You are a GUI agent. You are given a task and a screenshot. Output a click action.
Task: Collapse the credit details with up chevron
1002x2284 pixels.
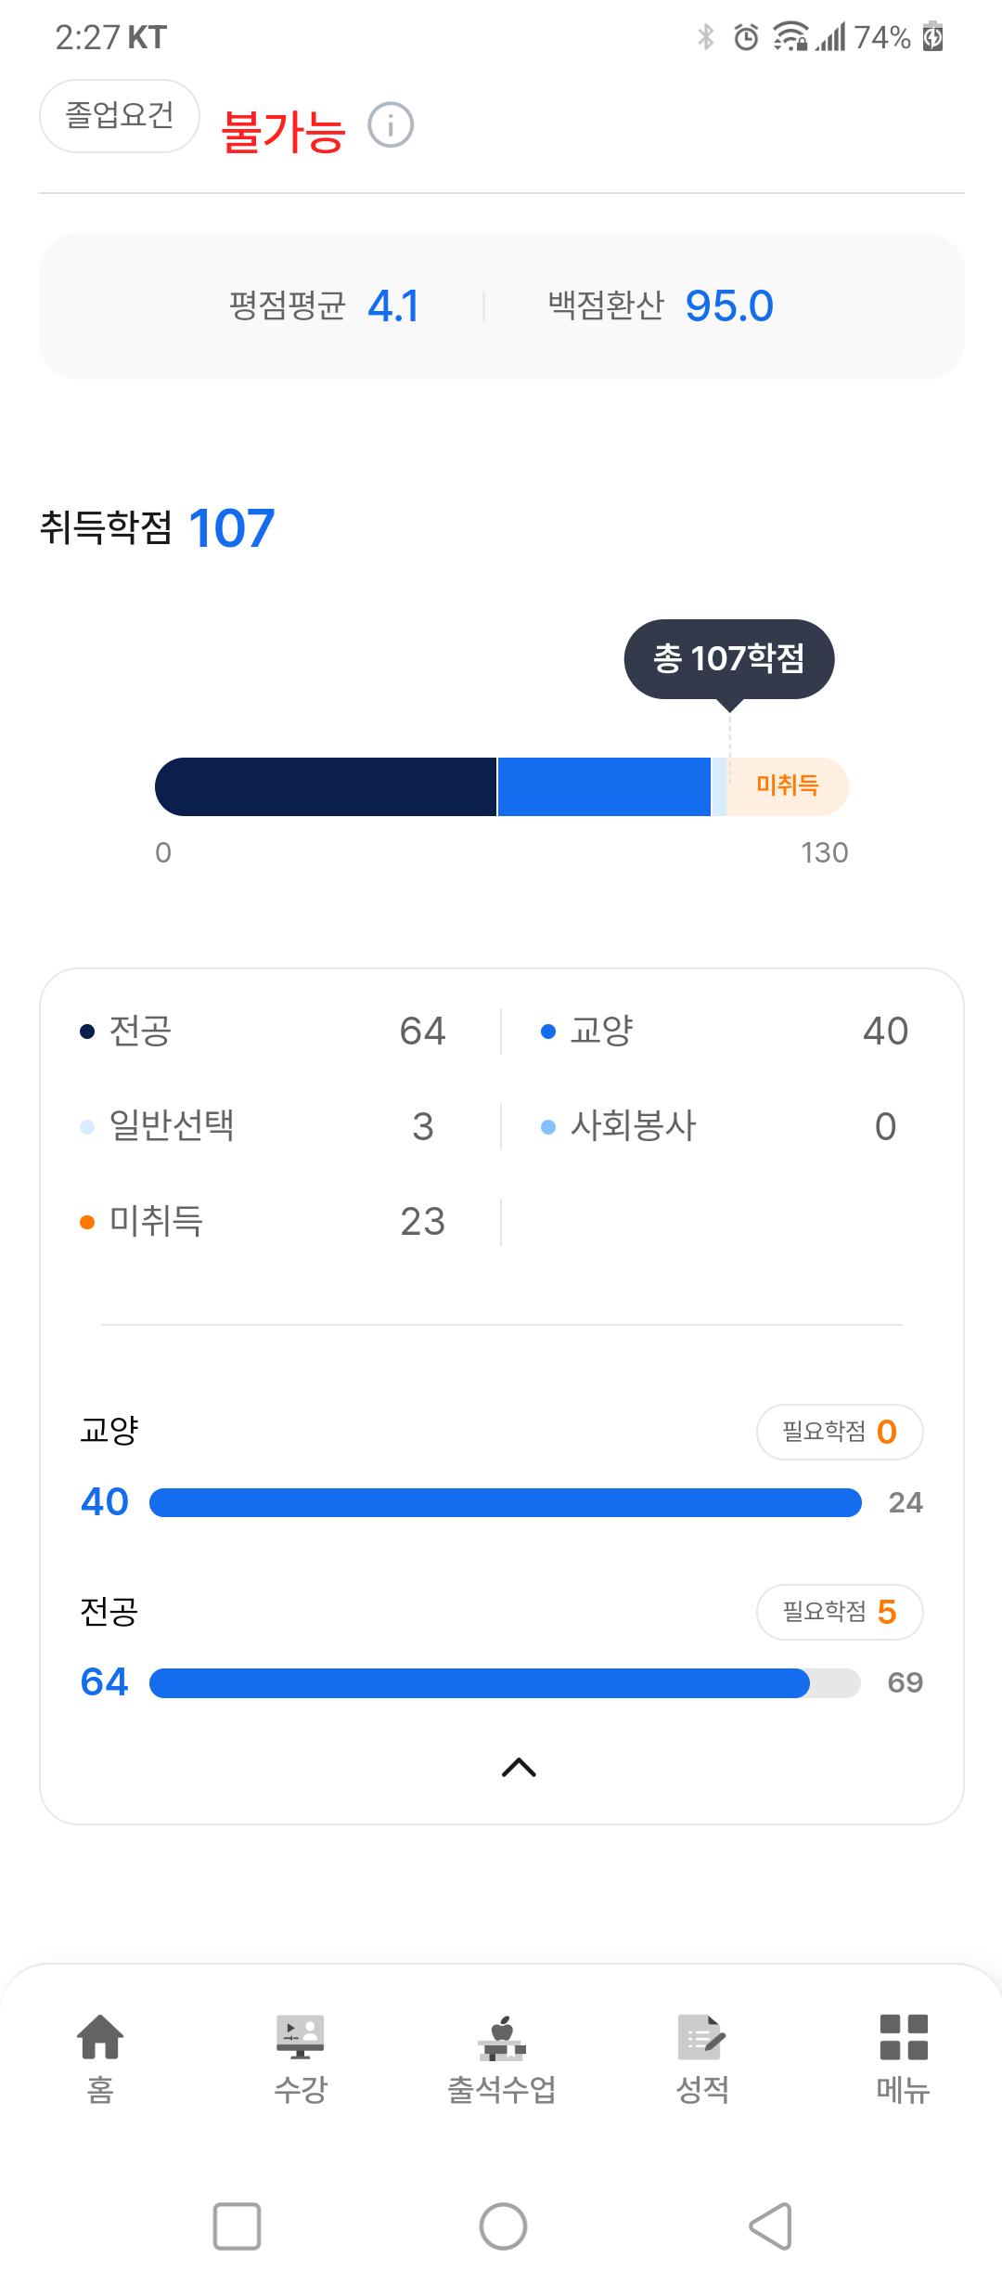point(519,1768)
